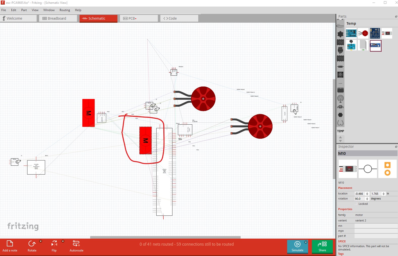Switch to the Breadboard tab

pyautogui.click(x=58, y=18)
